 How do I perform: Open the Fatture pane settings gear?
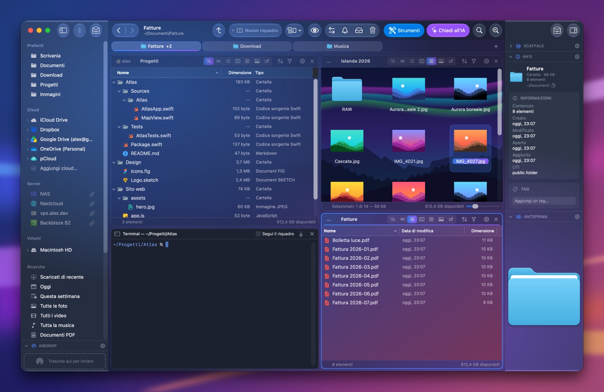tap(486, 219)
